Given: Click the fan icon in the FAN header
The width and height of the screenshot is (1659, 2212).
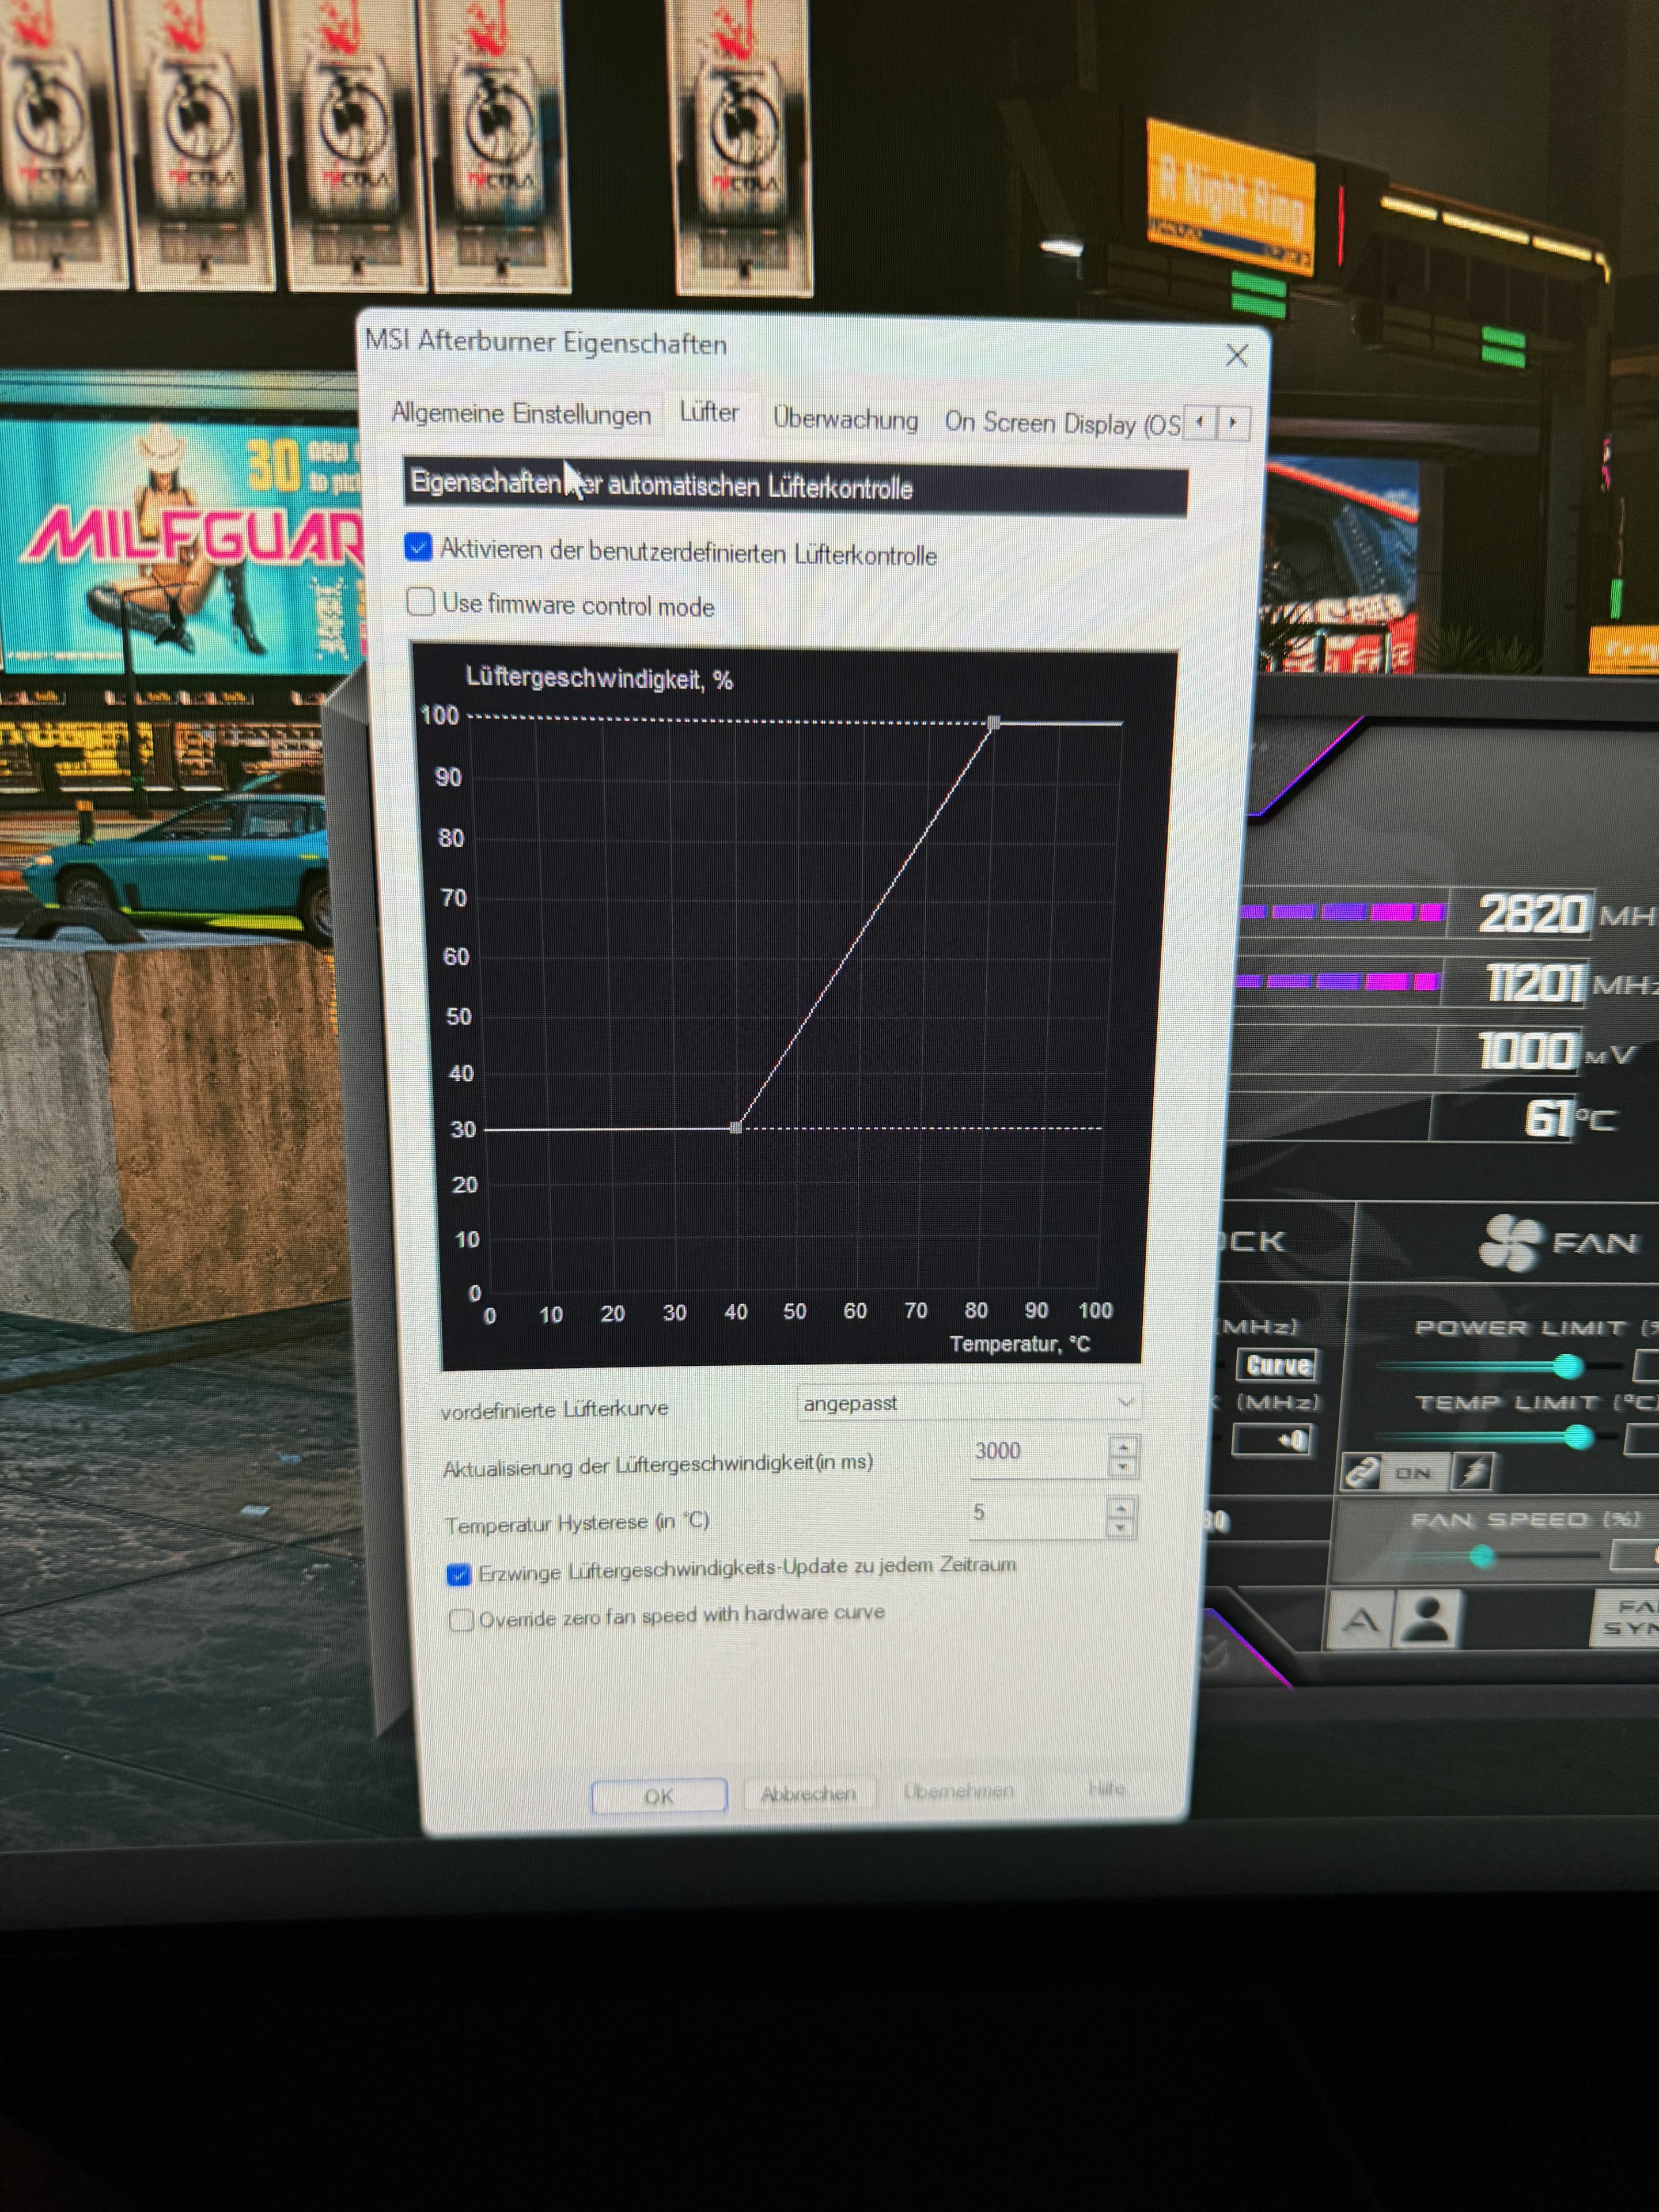Looking at the screenshot, I should point(1510,1242).
